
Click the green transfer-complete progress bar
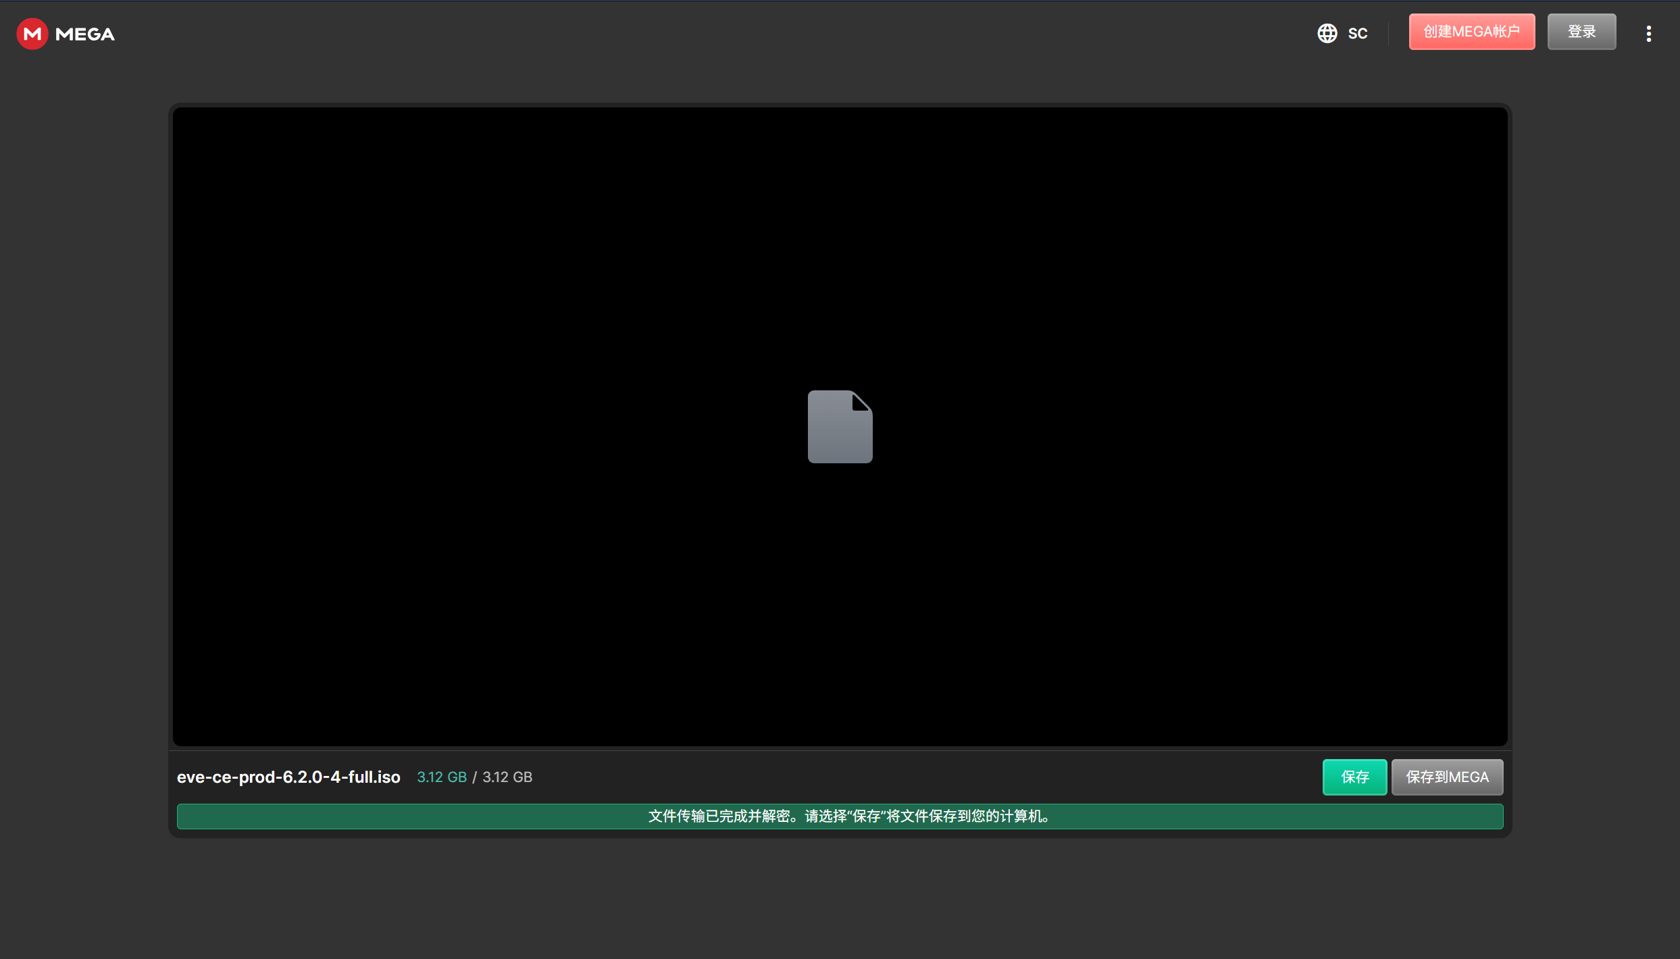(840, 816)
